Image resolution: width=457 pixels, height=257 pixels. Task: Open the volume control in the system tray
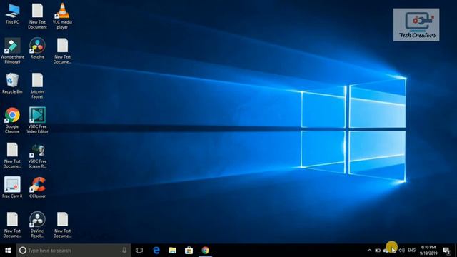[401, 251]
